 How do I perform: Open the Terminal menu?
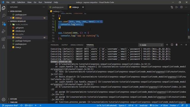click(48, 2)
